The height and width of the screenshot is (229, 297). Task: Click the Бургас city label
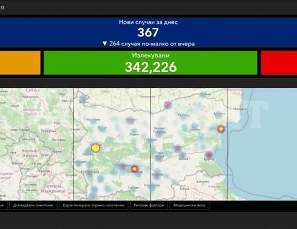[209, 159]
